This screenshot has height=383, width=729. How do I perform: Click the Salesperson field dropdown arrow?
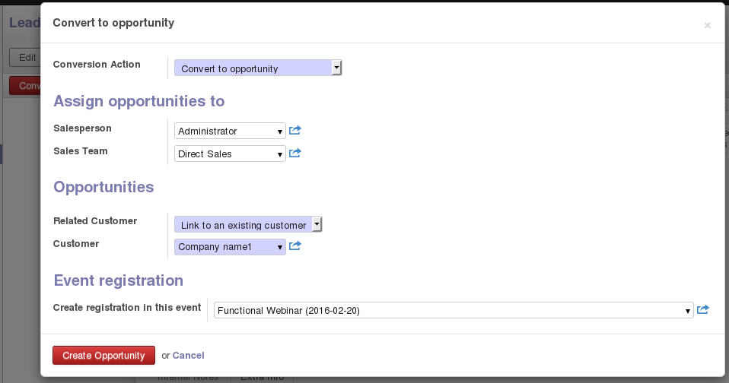pos(280,131)
